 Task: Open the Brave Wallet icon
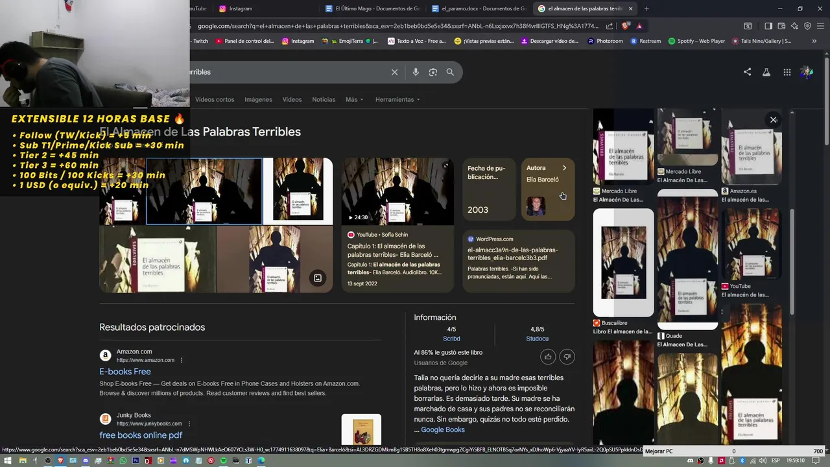(x=781, y=26)
